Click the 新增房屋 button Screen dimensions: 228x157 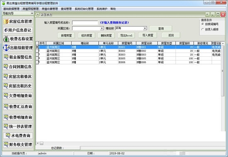[66, 35]
